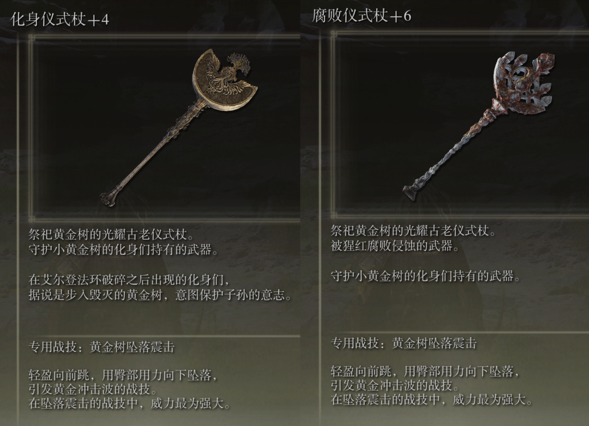Click the golden staff's handle base
Image resolution: width=589 pixels, height=426 pixels.
[x=110, y=198]
